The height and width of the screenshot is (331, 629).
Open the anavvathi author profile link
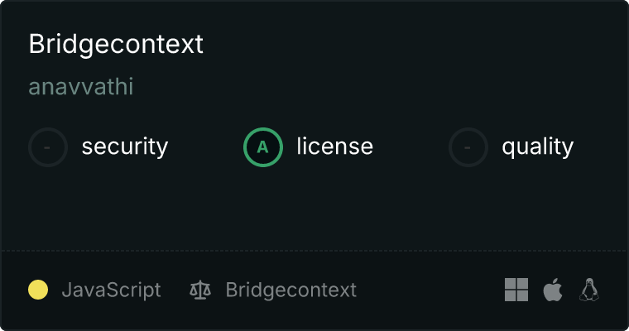81,87
